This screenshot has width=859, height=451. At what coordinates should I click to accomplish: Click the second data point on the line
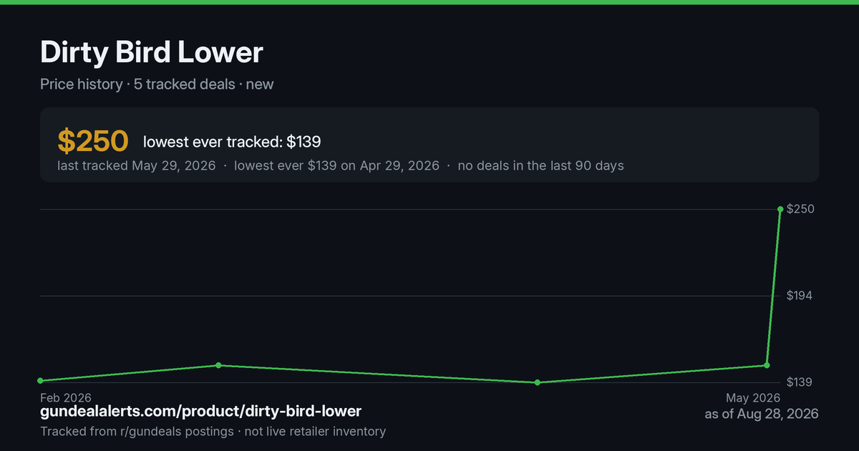pos(218,365)
